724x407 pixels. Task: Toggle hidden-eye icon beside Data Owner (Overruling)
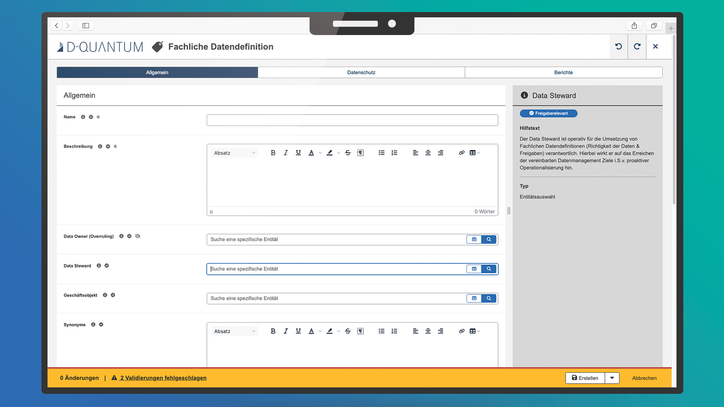point(138,236)
